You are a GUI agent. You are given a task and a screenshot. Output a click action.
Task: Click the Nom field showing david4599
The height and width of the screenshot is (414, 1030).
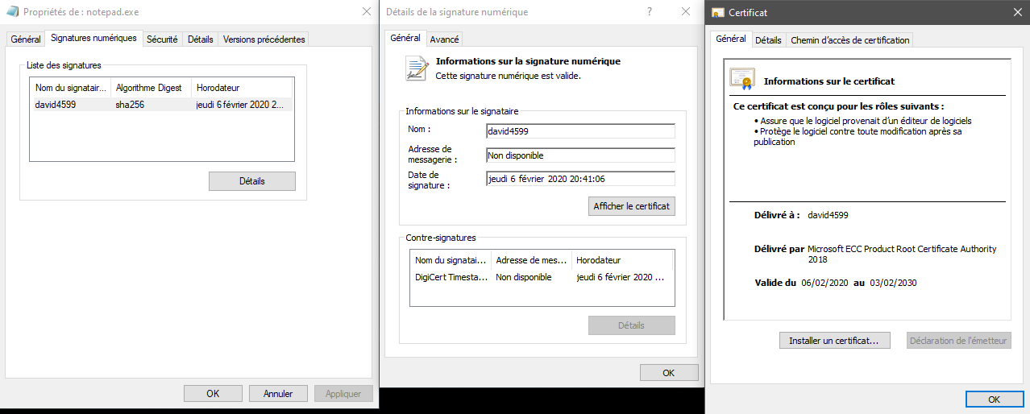pyautogui.click(x=580, y=131)
